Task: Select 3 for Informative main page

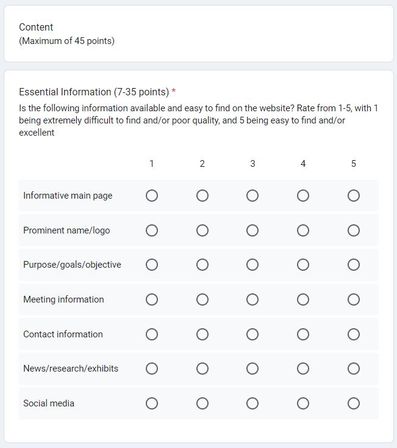Action: (x=252, y=196)
